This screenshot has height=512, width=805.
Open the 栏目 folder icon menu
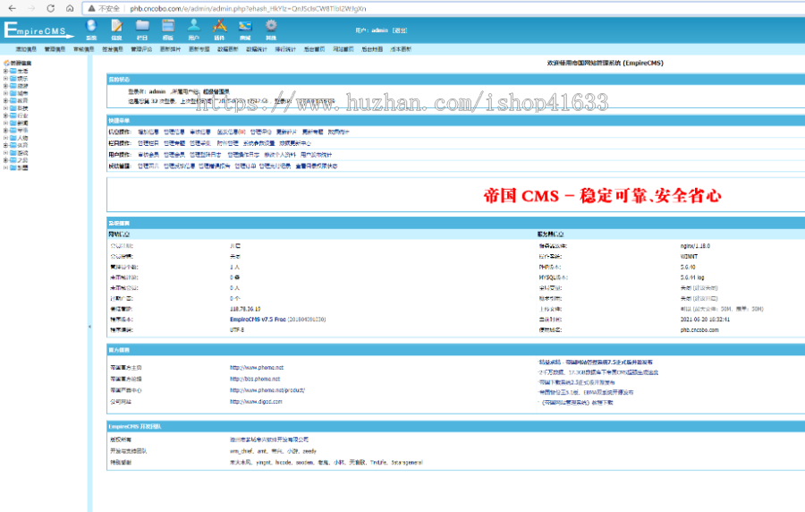tap(142, 30)
